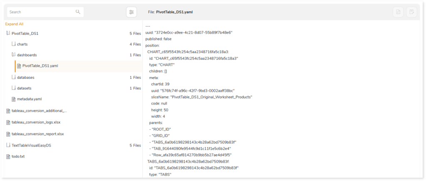Click the Expand All link
The image size is (426, 181).
14,24
